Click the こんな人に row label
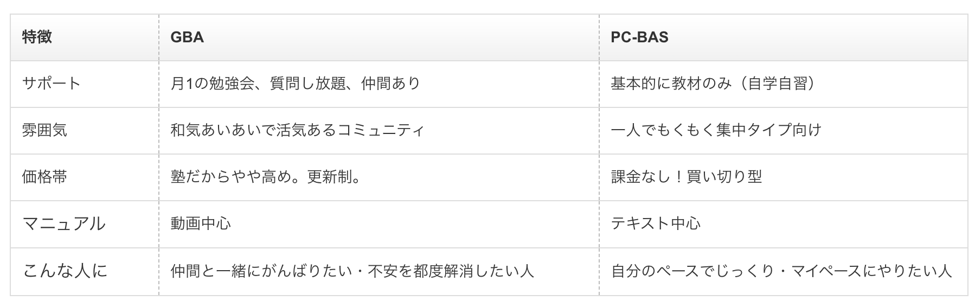This screenshot has width=975, height=307. (x=65, y=271)
